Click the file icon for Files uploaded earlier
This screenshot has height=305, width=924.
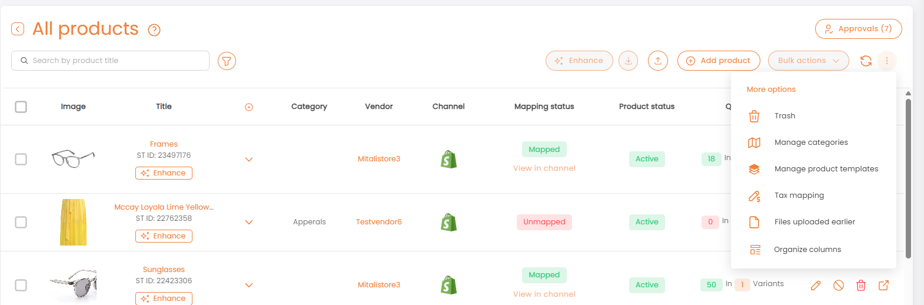click(x=754, y=222)
